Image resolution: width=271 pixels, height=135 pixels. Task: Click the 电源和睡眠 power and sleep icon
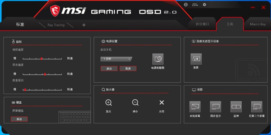click(x=158, y=59)
